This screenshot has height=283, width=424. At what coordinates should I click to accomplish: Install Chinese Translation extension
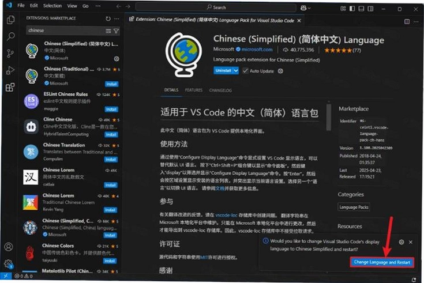[111, 160]
